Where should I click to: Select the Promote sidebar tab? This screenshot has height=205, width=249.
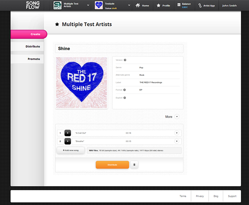click(27, 59)
